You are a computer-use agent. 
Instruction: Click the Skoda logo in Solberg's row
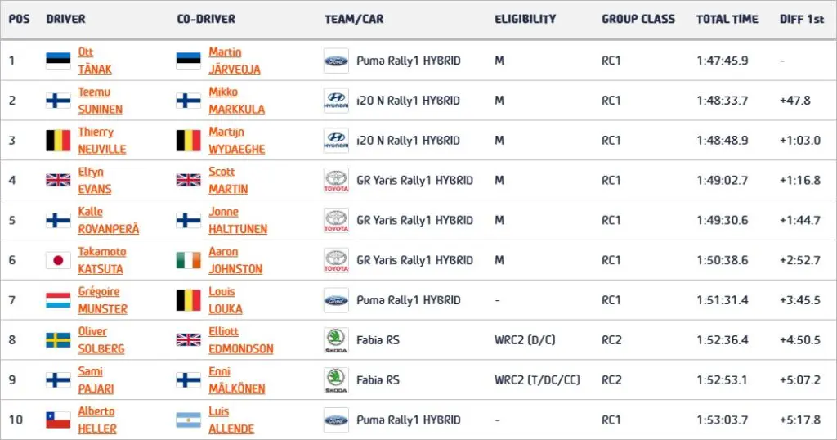(x=336, y=340)
